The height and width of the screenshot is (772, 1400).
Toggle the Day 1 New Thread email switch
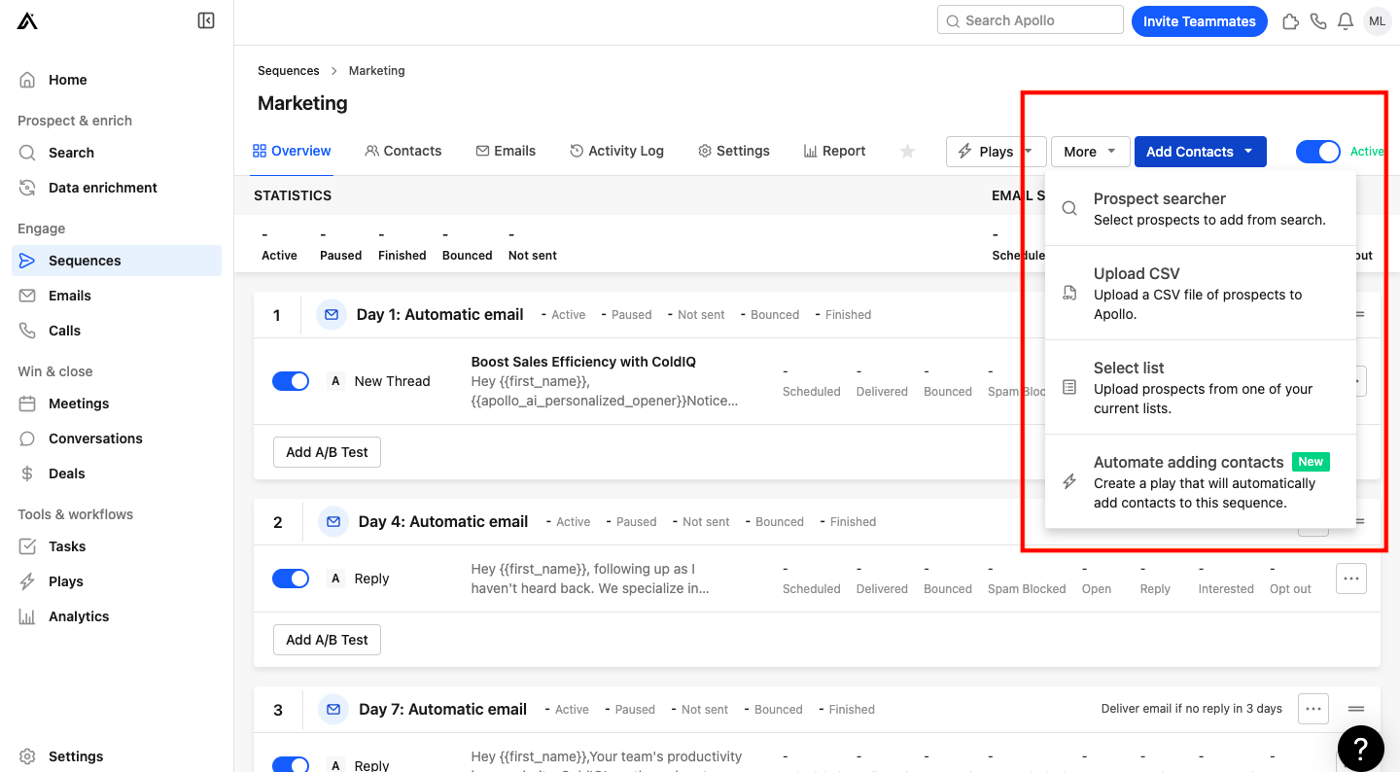(291, 381)
